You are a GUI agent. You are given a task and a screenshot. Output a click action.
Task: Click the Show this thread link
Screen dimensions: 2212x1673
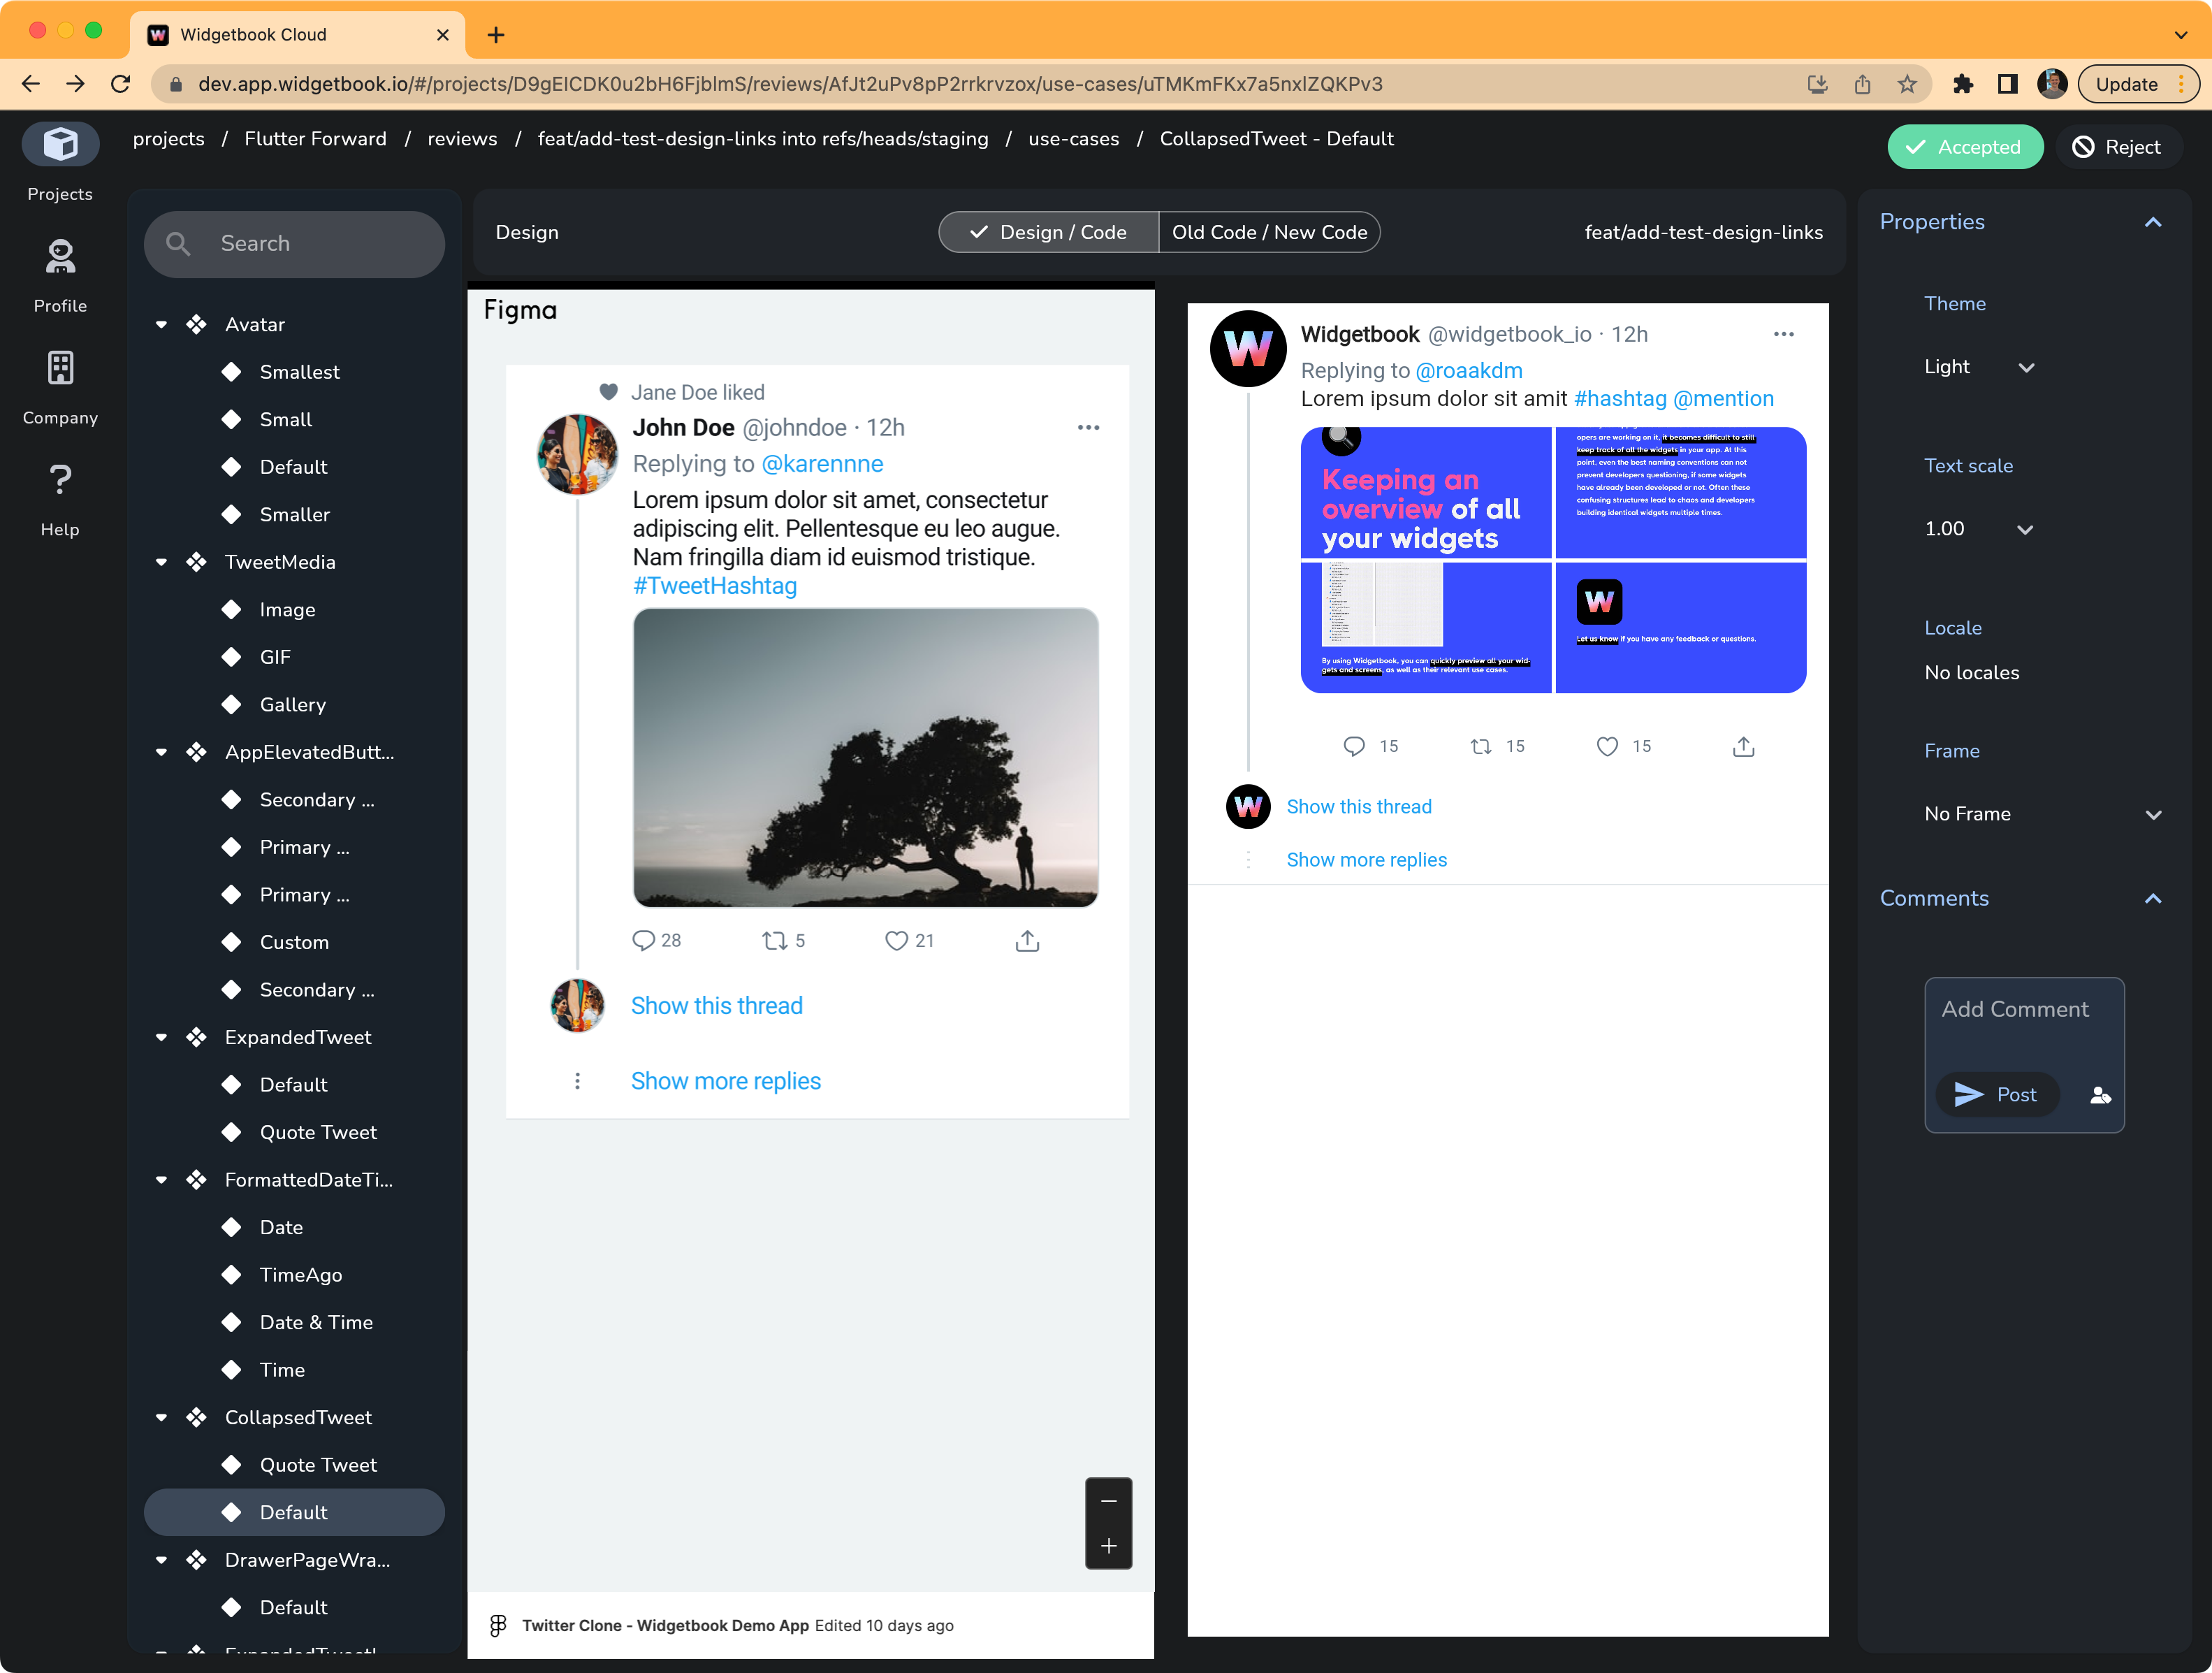(x=716, y=1005)
